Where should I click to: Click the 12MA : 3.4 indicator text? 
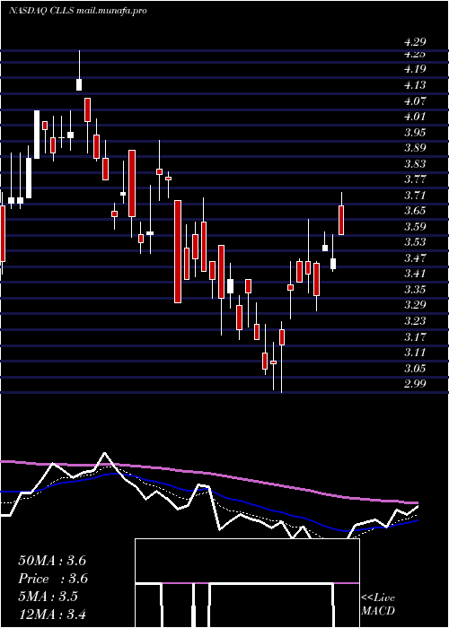pyautogui.click(x=52, y=614)
